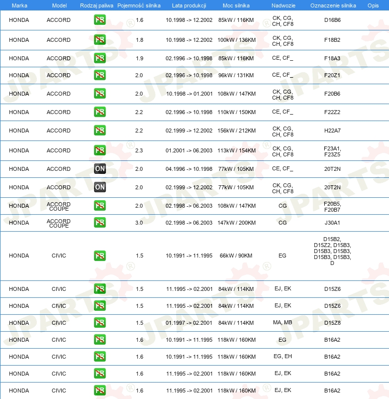389x399 pixels.
Task: Click the Opis column header
Action: (373, 5)
